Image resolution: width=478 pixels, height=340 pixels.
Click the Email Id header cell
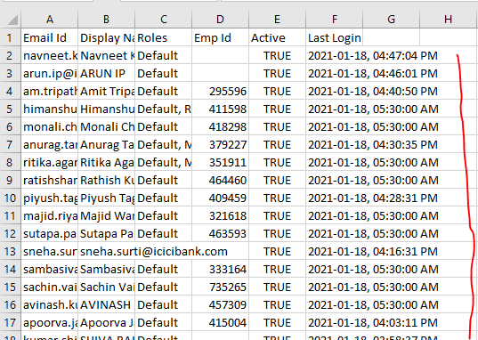coord(49,37)
